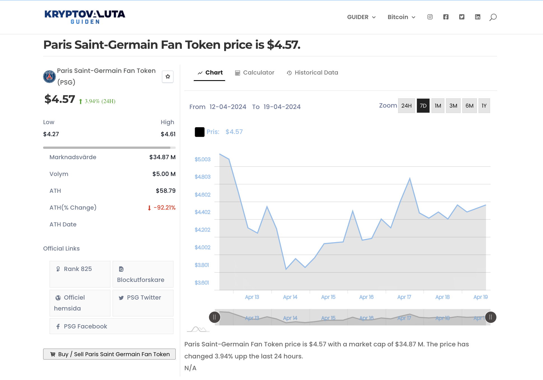Click the left handle of the chart range navigator
This screenshot has height=380, width=543.
point(215,317)
